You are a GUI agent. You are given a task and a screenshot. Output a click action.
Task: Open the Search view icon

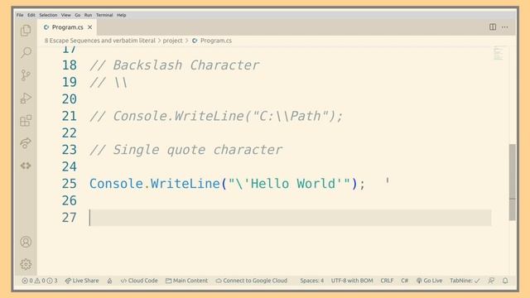pos(26,52)
